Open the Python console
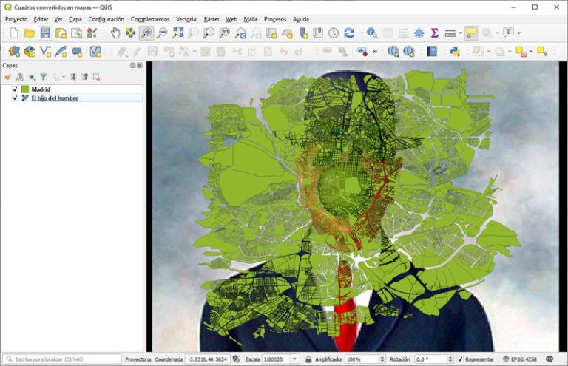The image size is (568, 366). tap(455, 52)
